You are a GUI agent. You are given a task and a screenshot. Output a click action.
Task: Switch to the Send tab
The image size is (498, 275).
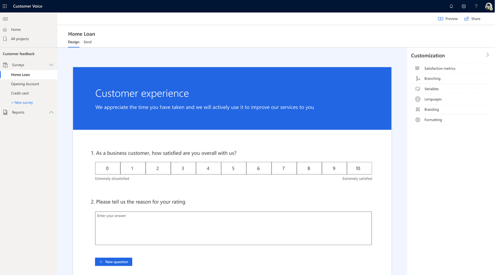tap(87, 42)
